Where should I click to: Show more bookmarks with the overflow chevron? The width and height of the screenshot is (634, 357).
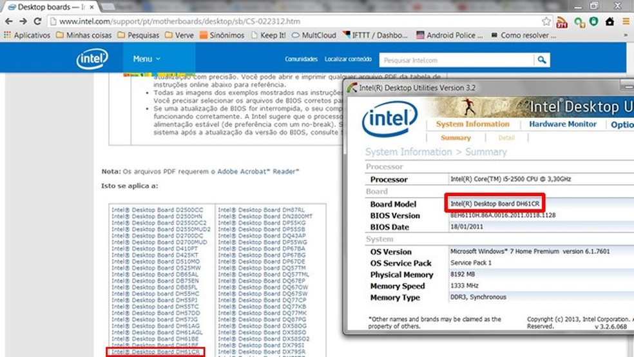[626, 35]
